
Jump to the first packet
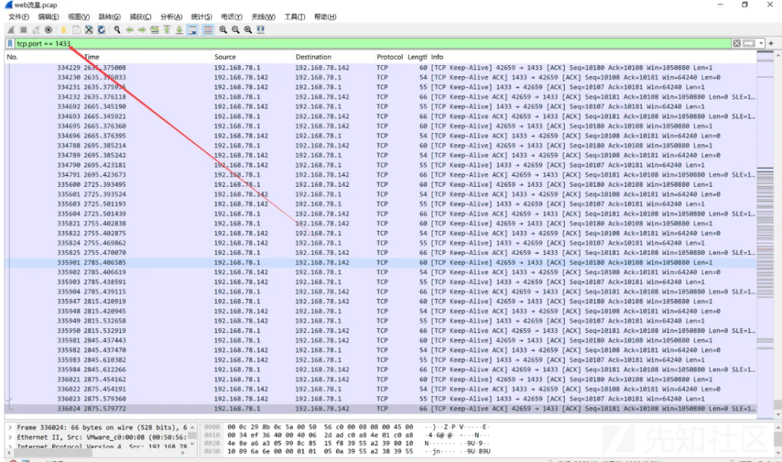tap(167, 30)
